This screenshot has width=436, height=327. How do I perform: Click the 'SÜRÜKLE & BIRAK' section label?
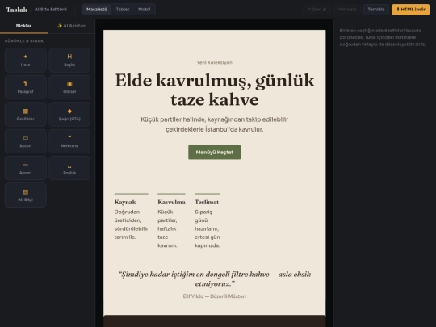24,41
